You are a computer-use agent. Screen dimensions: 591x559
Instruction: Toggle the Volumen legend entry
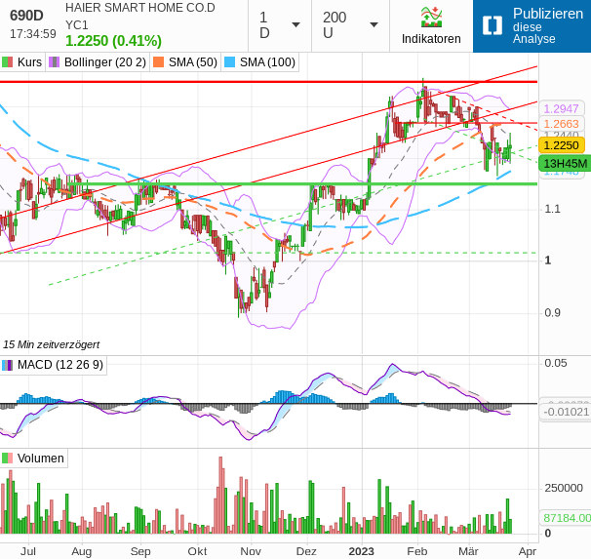[x=33, y=459]
